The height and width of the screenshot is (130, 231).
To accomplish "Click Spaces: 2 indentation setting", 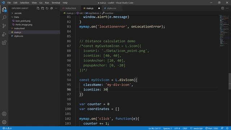I will (167, 129).
